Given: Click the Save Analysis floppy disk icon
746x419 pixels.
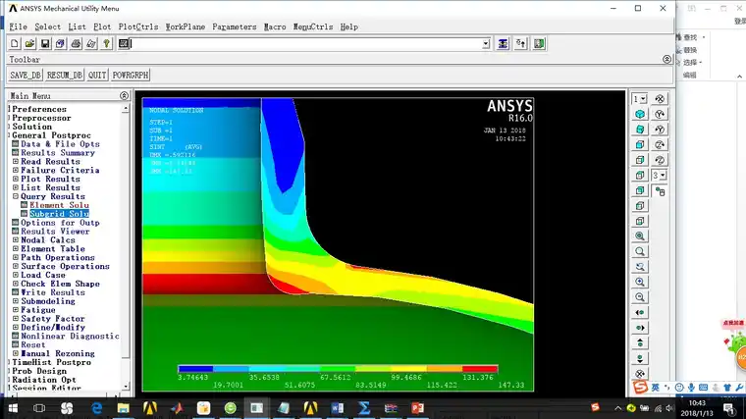Looking at the screenshot, I should point(45,44).
